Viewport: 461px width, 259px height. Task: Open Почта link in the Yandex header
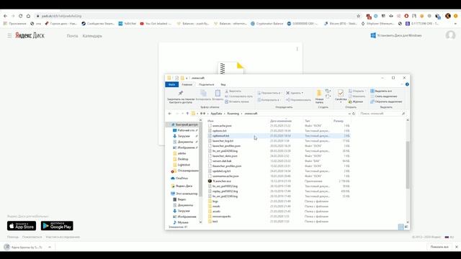tap(72, 36)
